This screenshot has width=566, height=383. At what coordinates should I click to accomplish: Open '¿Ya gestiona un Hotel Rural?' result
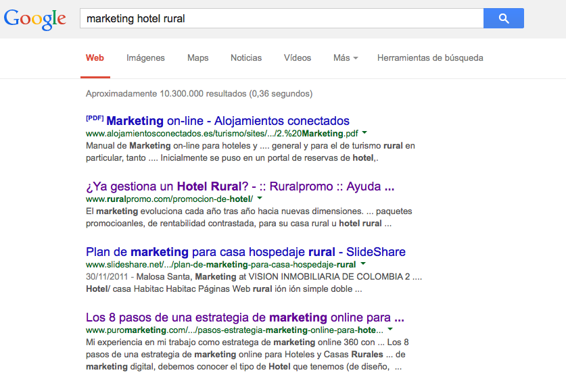(240, 186)
